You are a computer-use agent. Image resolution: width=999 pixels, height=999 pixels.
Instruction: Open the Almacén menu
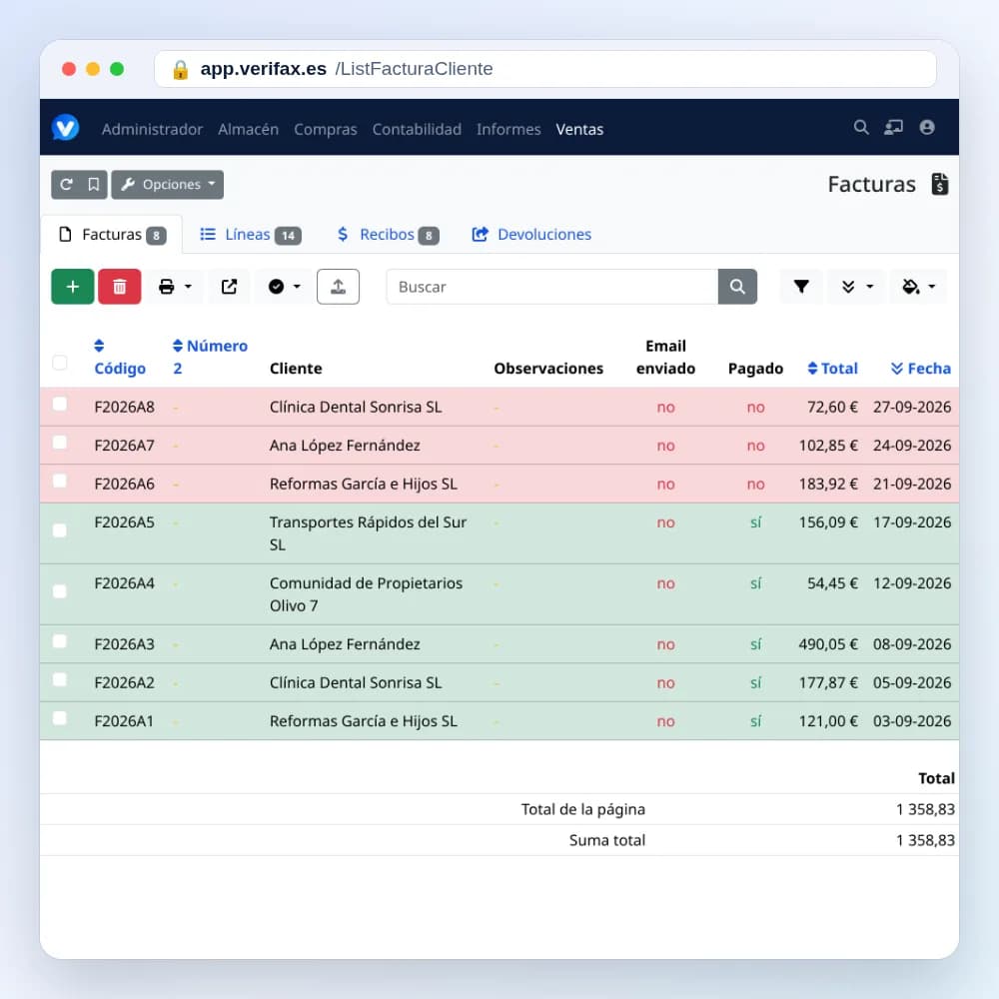(x=249, y=129)
